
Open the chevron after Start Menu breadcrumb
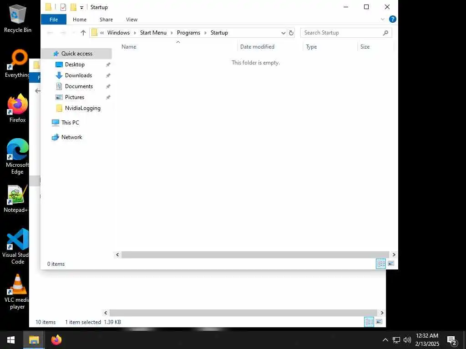172,33
